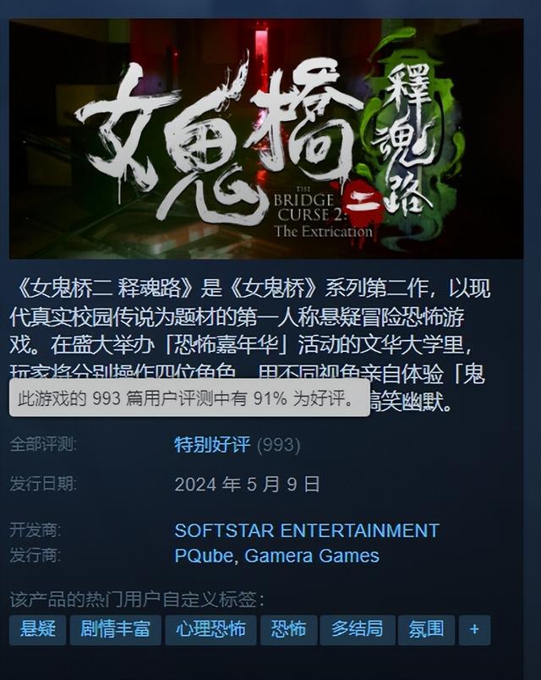Open the Gamera Games publisher link

(312, 556)
